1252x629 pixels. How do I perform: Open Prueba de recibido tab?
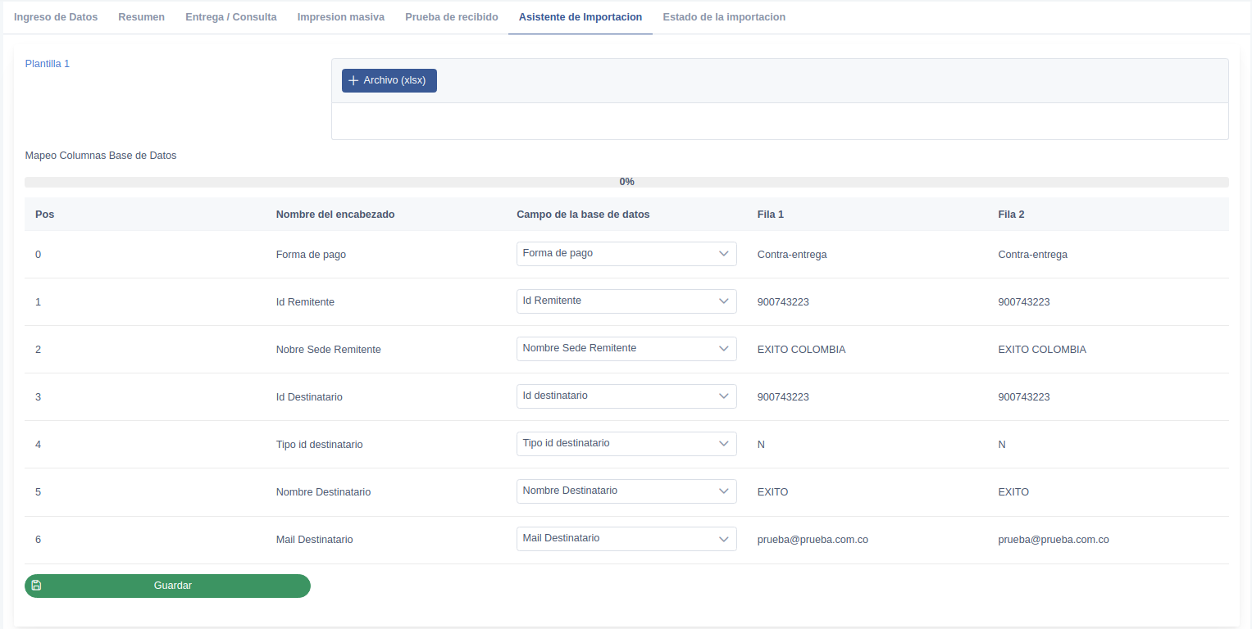click(x=451, y=17)
